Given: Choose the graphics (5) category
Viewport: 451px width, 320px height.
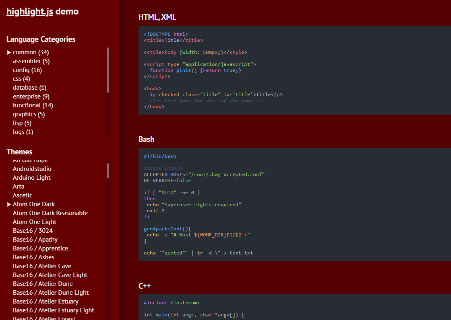Looking at the screenshot, I should tap(29, 114).
